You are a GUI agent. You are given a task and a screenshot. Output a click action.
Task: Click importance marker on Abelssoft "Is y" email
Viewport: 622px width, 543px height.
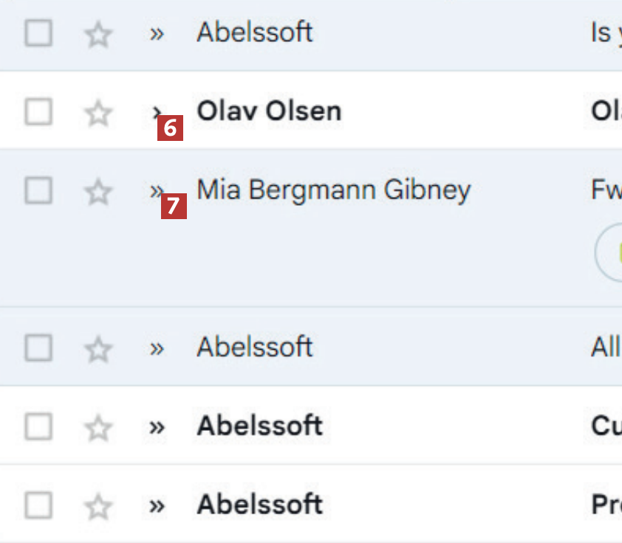[156, 34]
